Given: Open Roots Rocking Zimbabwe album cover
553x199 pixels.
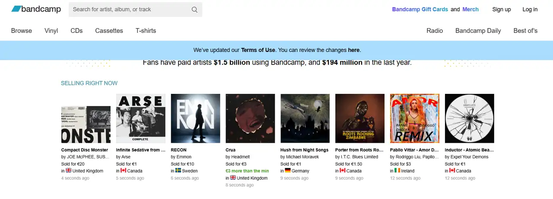Looking at the screenshot, I should tap(360, 119).
